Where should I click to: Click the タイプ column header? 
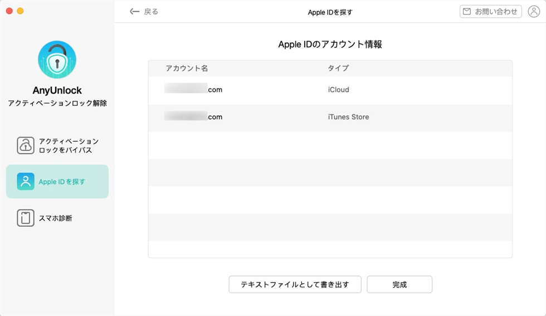[x=338, y=68]
